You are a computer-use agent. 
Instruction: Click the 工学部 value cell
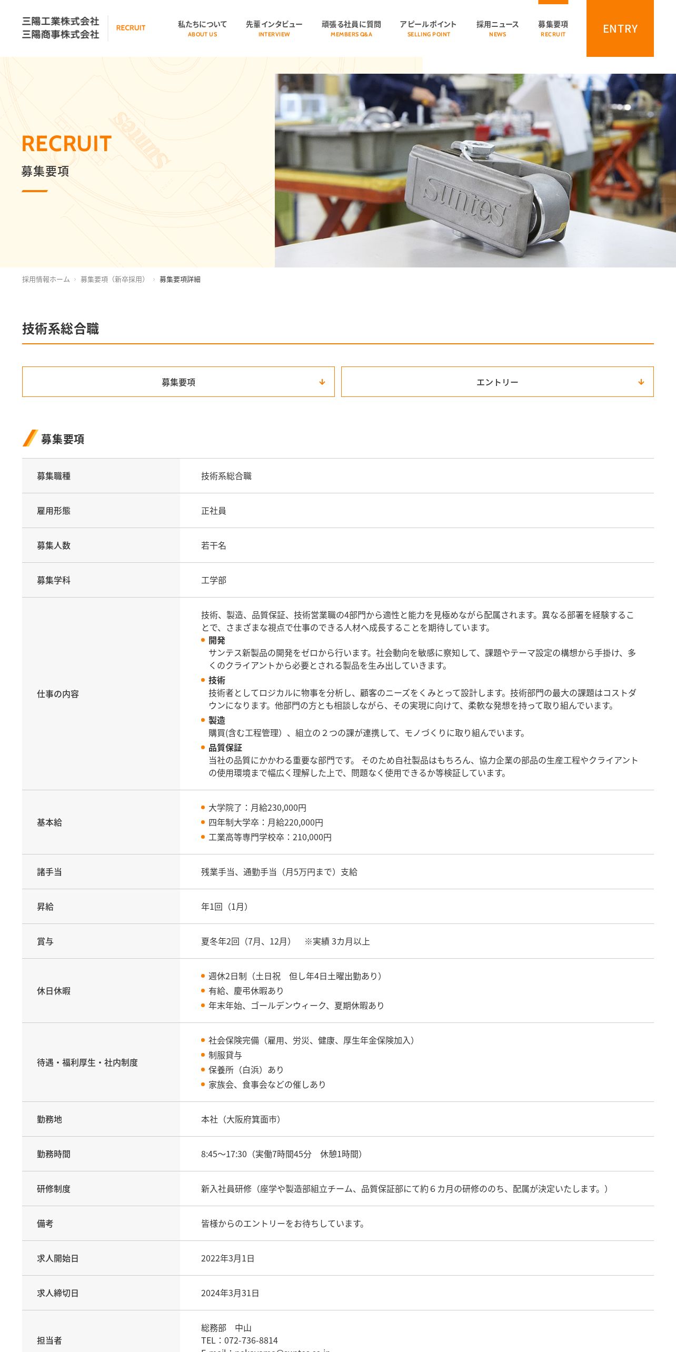coord(214,580)
